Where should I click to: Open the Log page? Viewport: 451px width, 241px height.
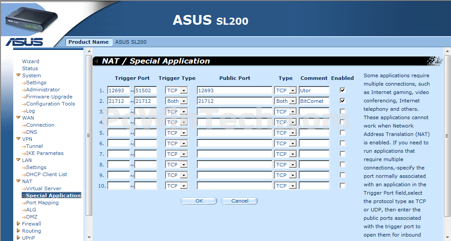pos(30,111)
